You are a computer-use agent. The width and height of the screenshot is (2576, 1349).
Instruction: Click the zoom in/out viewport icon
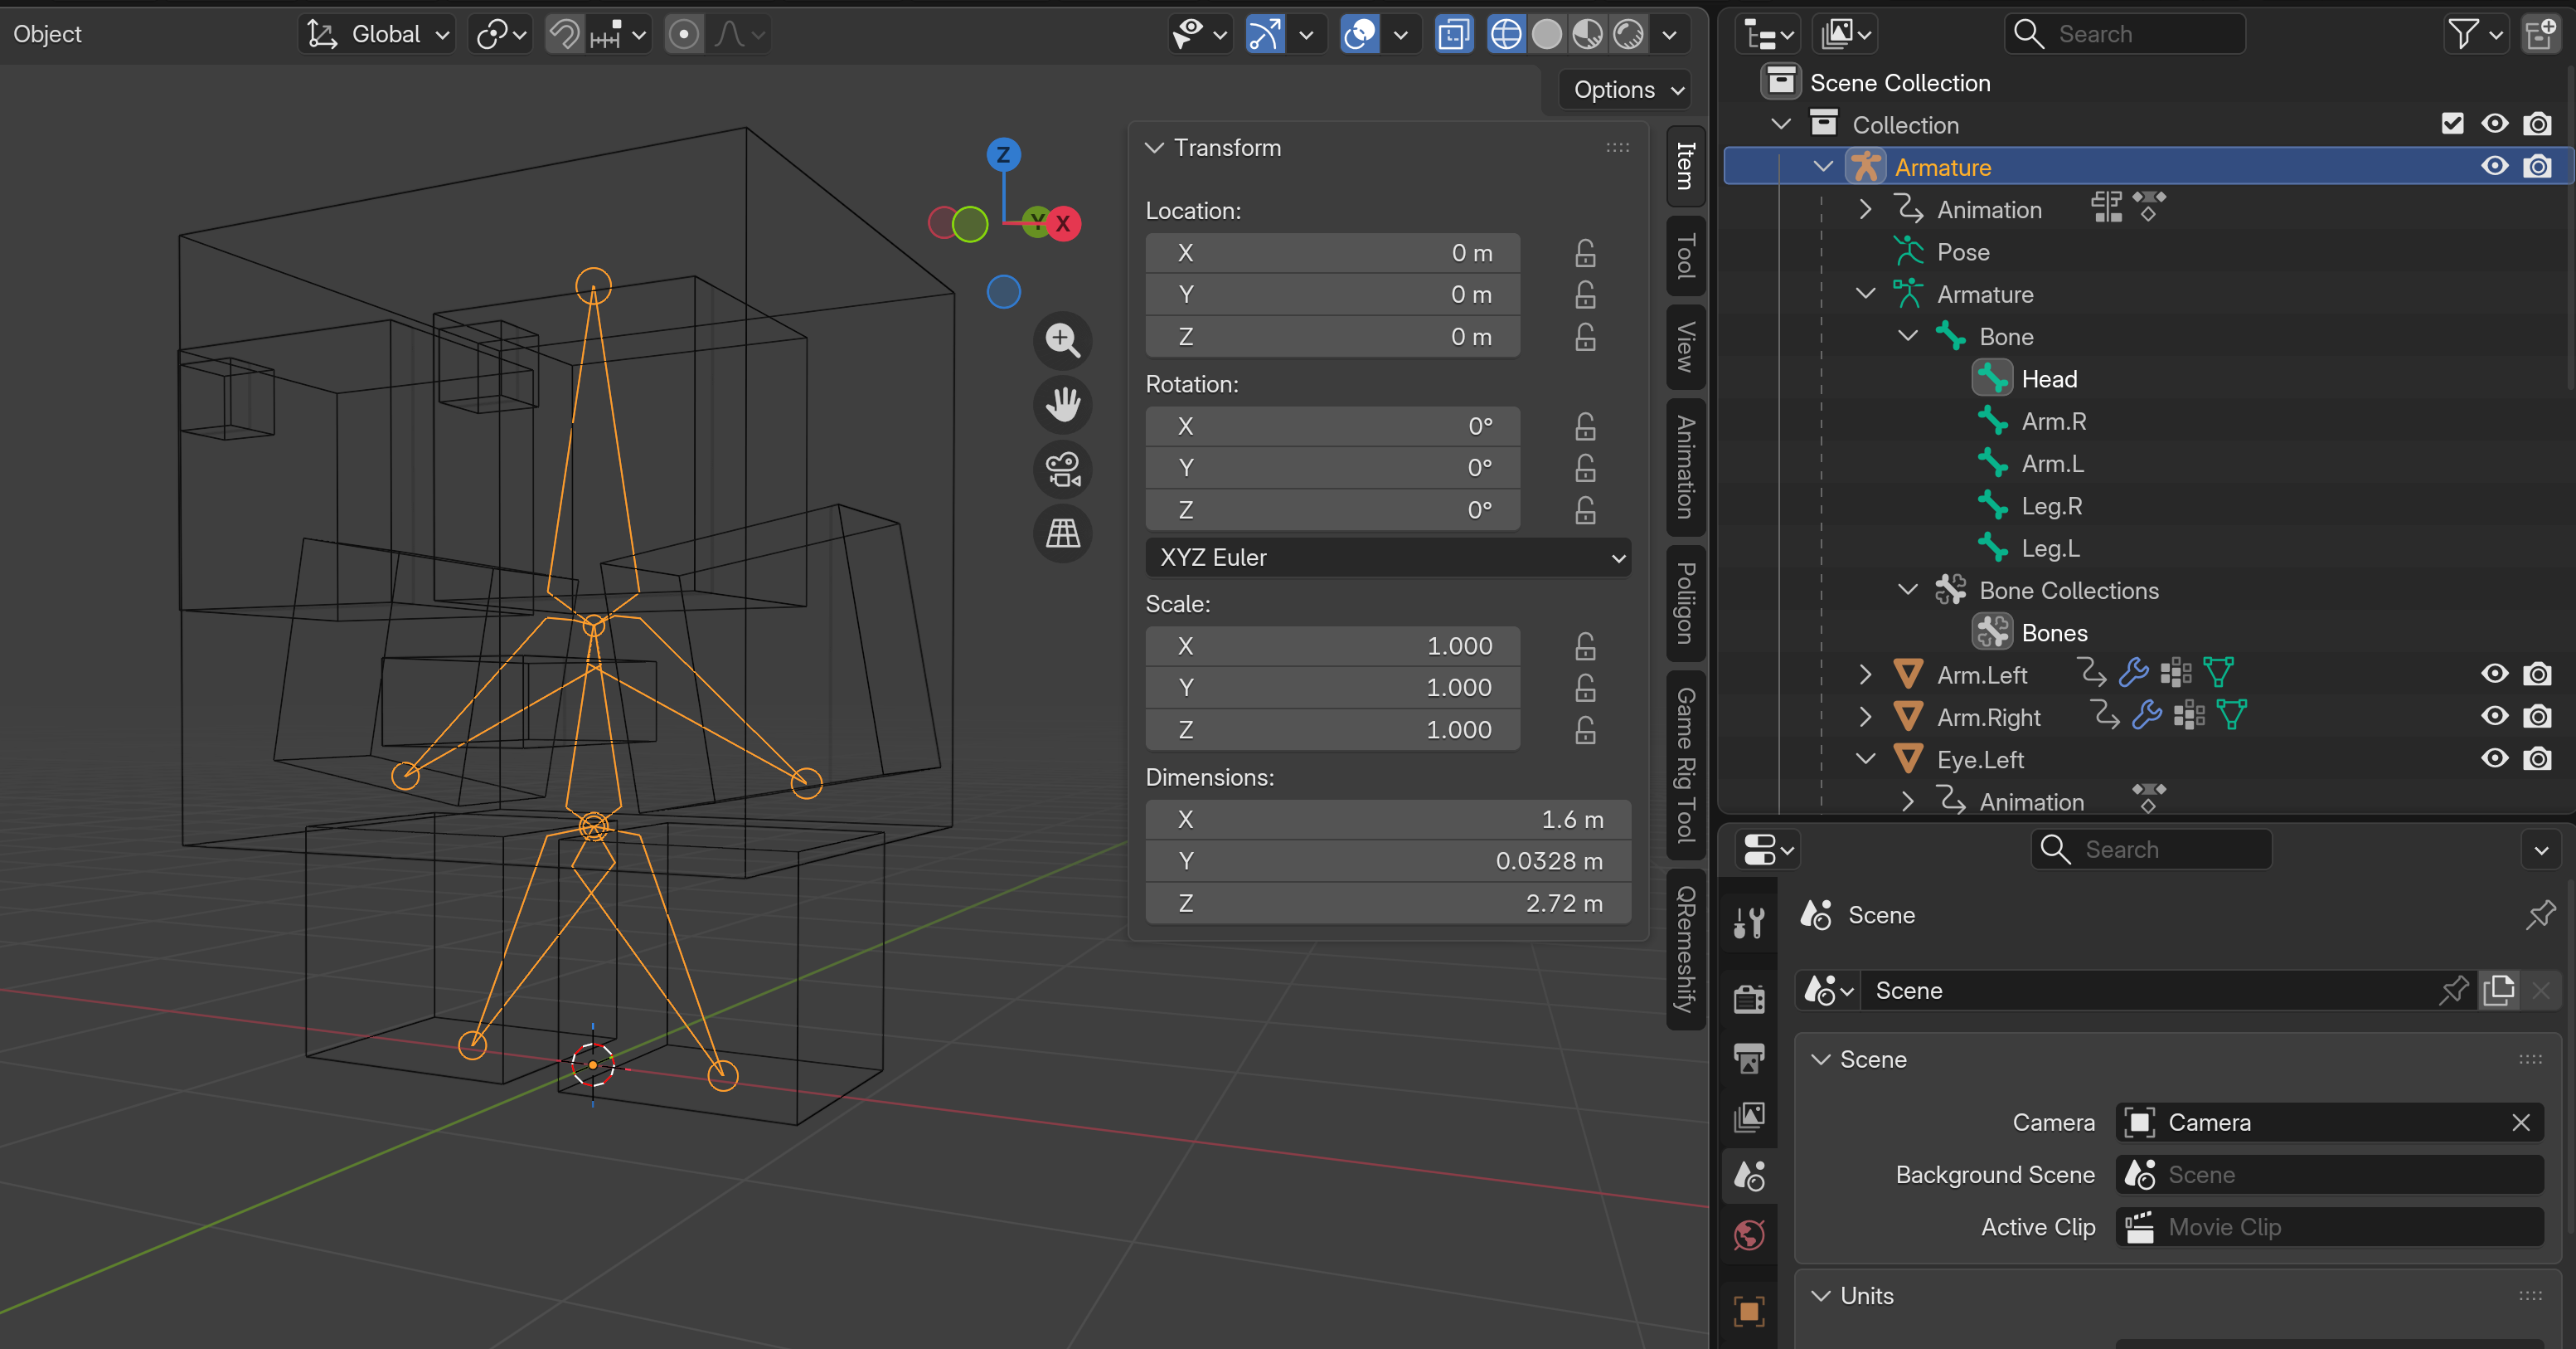pos(1062,340)
